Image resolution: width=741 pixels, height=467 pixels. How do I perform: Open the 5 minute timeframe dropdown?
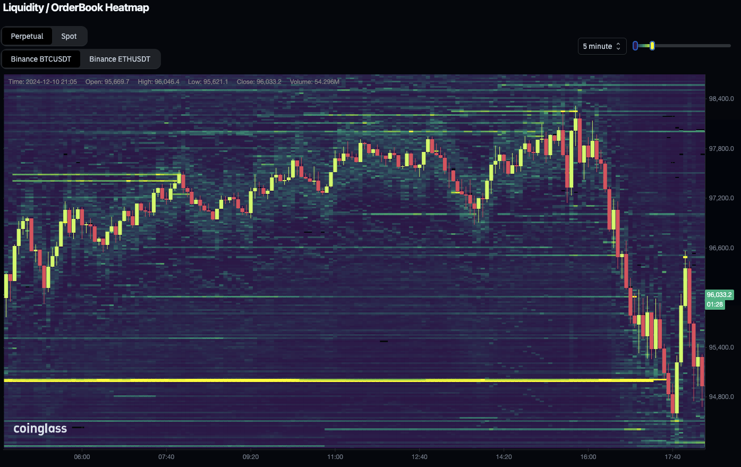(601, 47)
